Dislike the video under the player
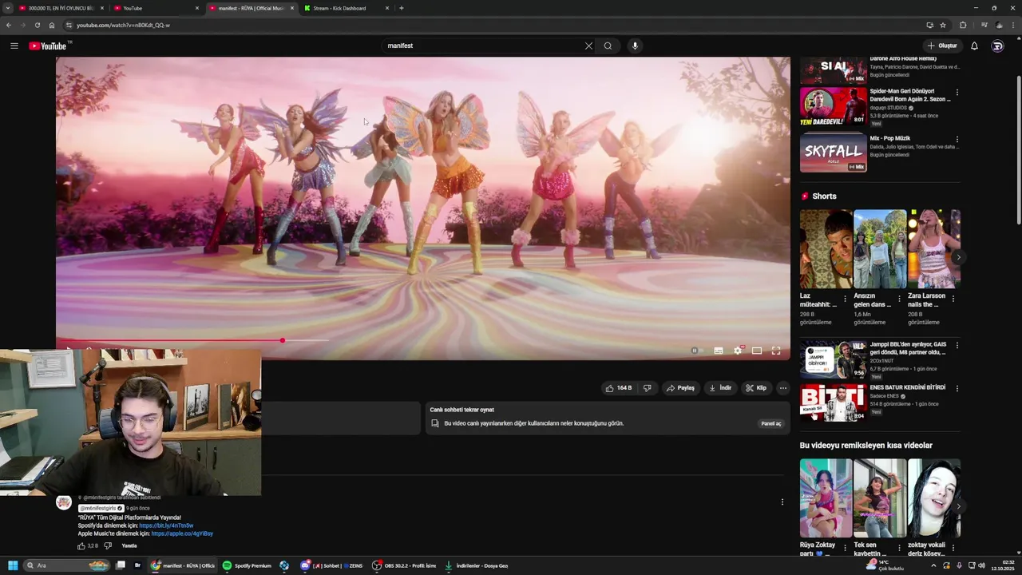1022x575 pixels. (647, 388)
